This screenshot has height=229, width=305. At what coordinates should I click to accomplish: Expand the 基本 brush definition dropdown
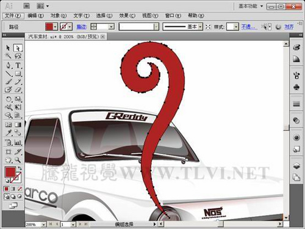200,27
